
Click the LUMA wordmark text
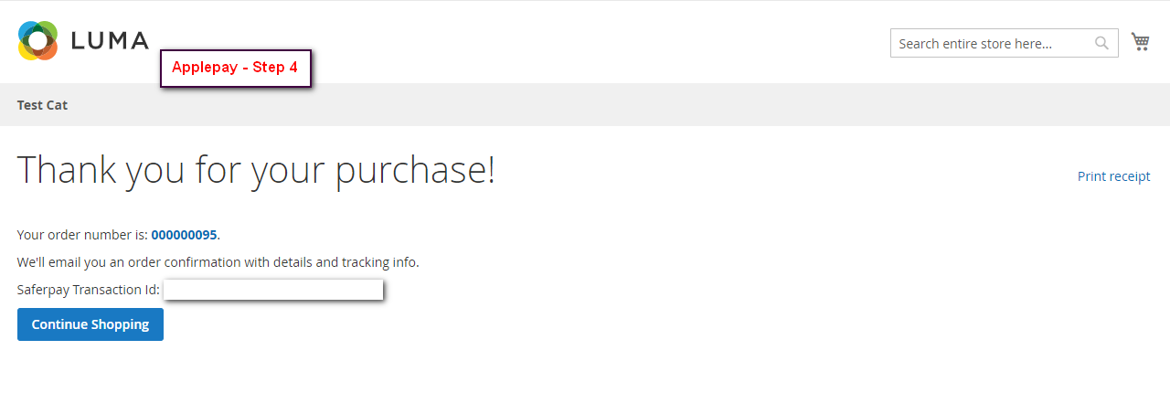click(x=109, y=41)
